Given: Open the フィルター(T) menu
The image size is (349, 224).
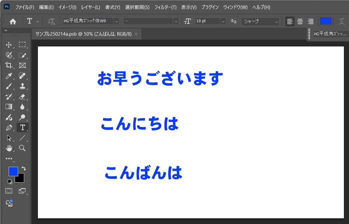Looking at the screenshot, I should coord(165,7).
